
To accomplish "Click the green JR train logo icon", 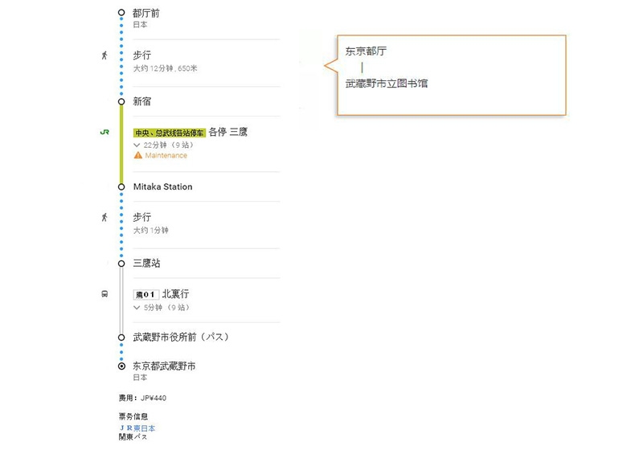I will 104,132.
